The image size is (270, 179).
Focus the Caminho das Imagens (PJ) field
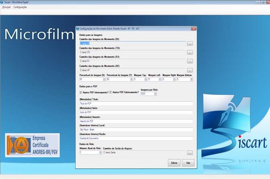point(133,61)
